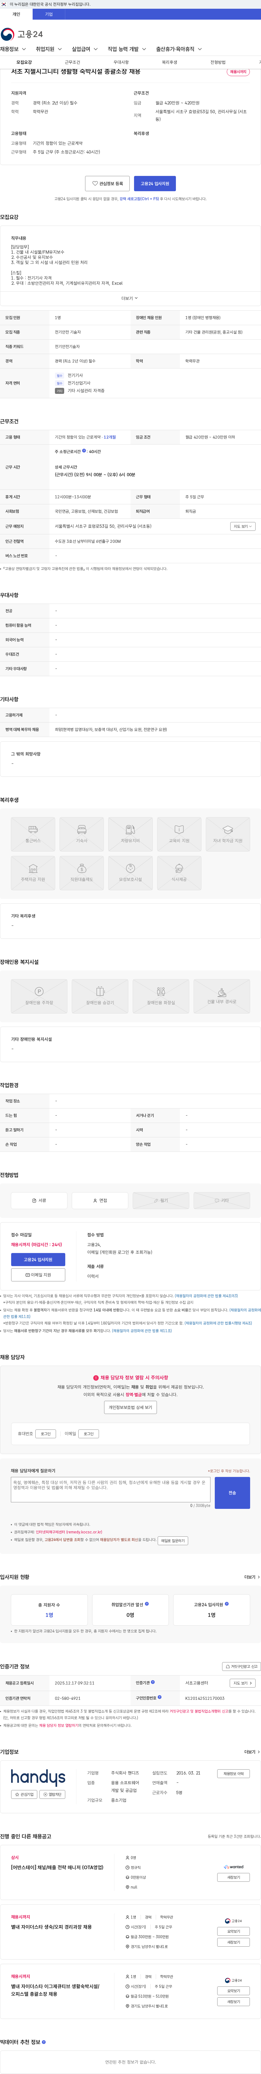Open 지도 보기 next to 근무 예정지
Viewport: 261px width, 2074px height.
coord(243,527)
